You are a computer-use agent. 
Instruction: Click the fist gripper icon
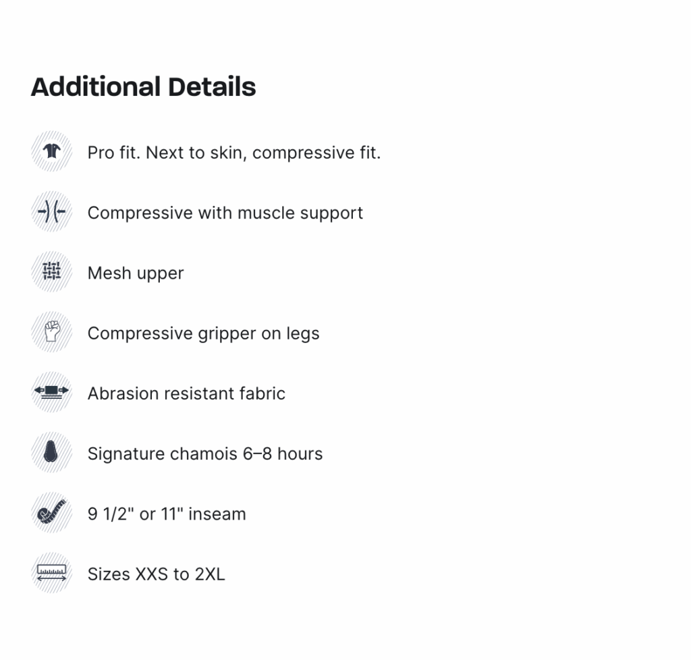pos(51,332)
